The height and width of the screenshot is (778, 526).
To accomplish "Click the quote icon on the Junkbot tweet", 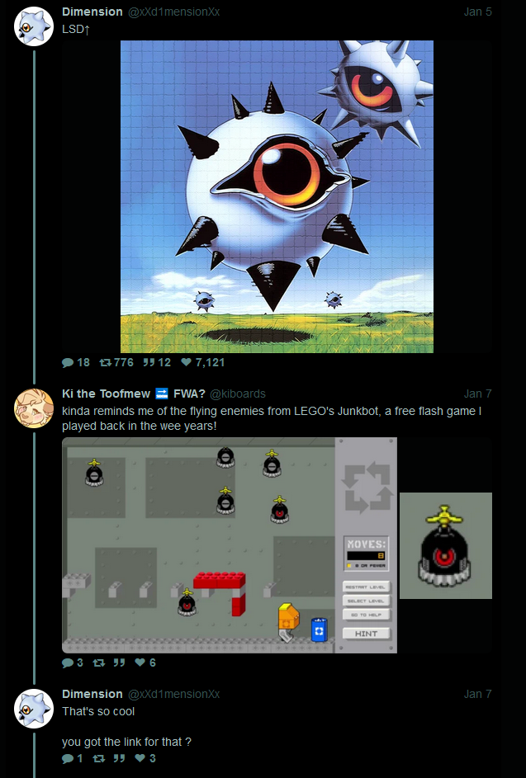I will tap(119, 662).
